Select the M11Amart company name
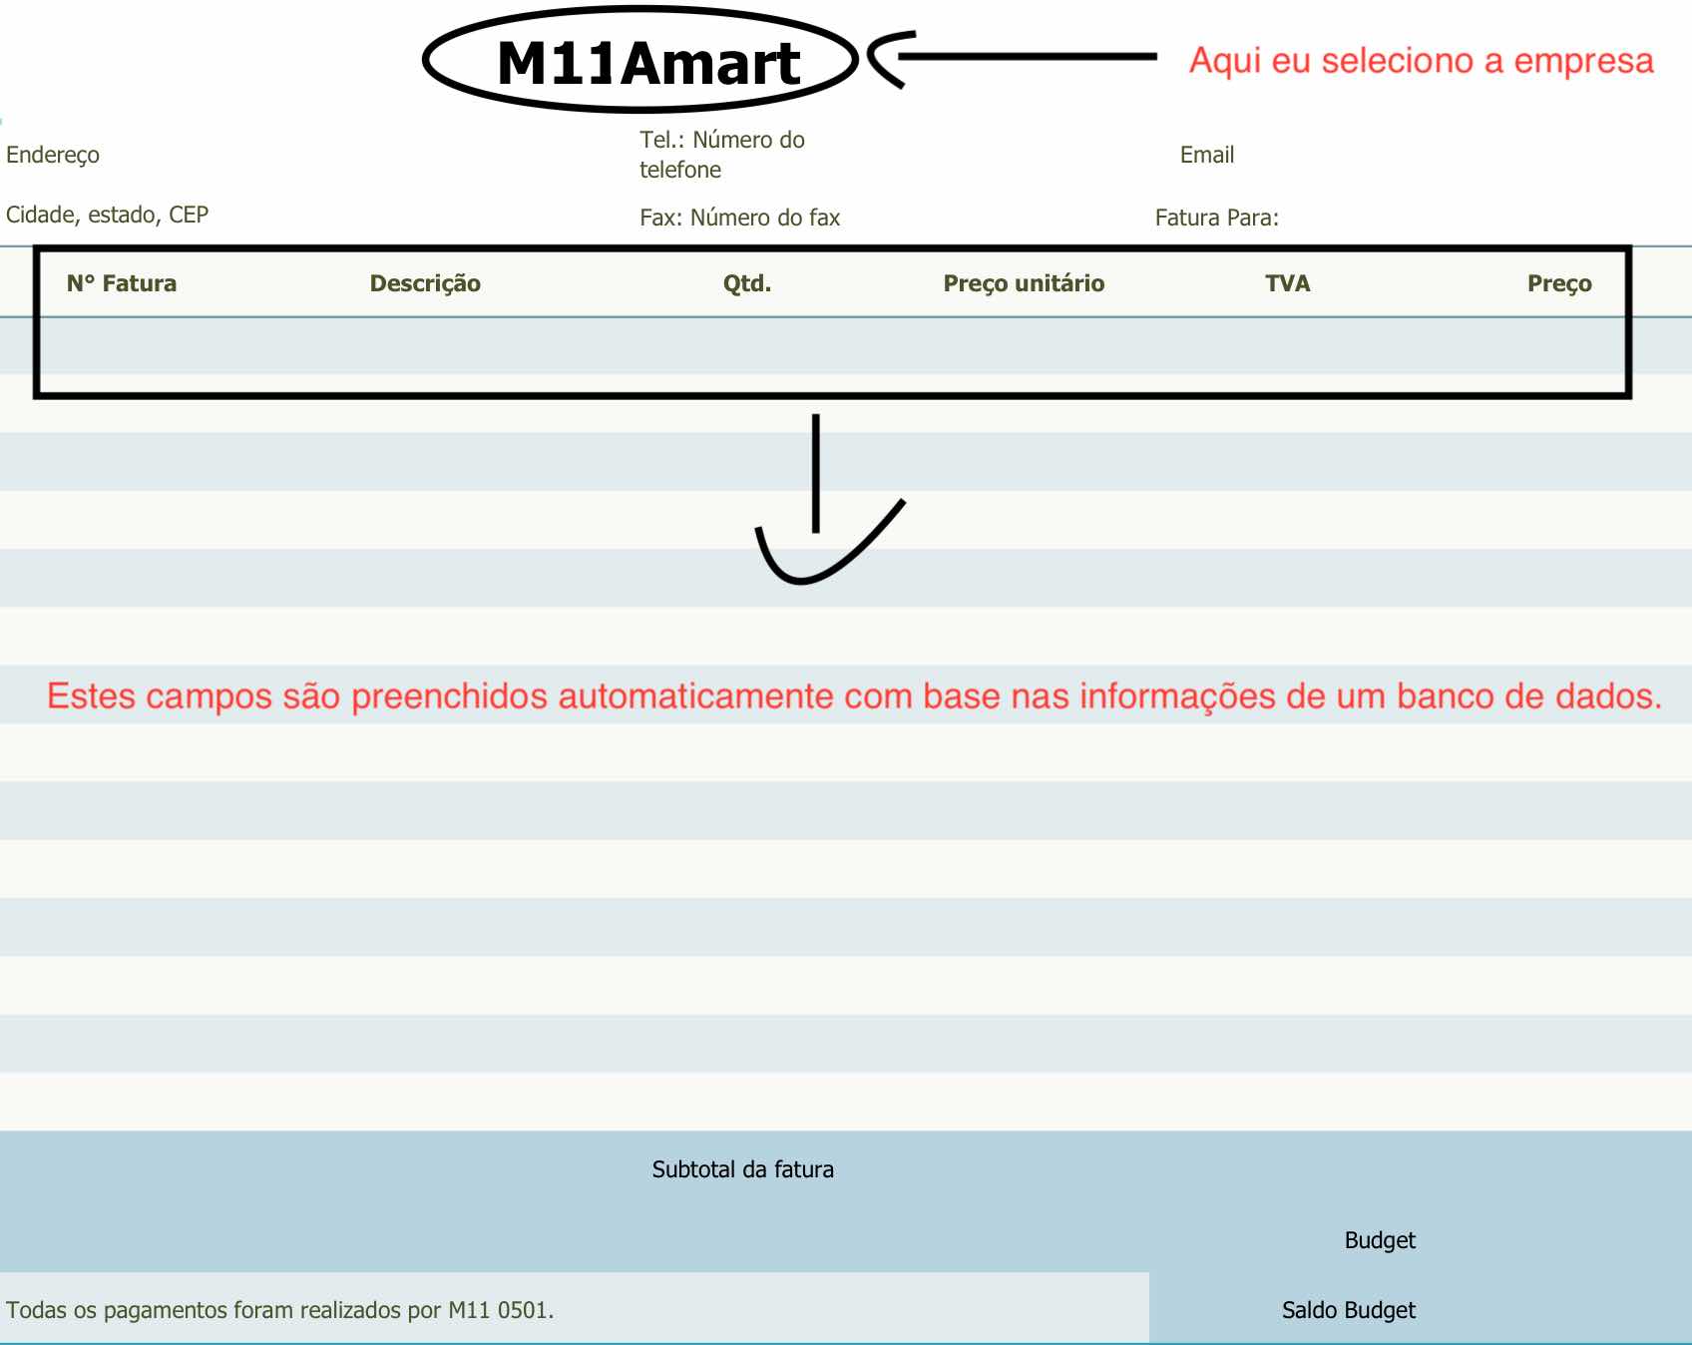This screenshot has width=1692, height=1345. [648, 64]
